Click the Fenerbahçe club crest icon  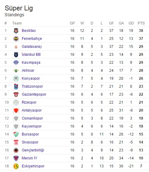(x=16, y=39)
